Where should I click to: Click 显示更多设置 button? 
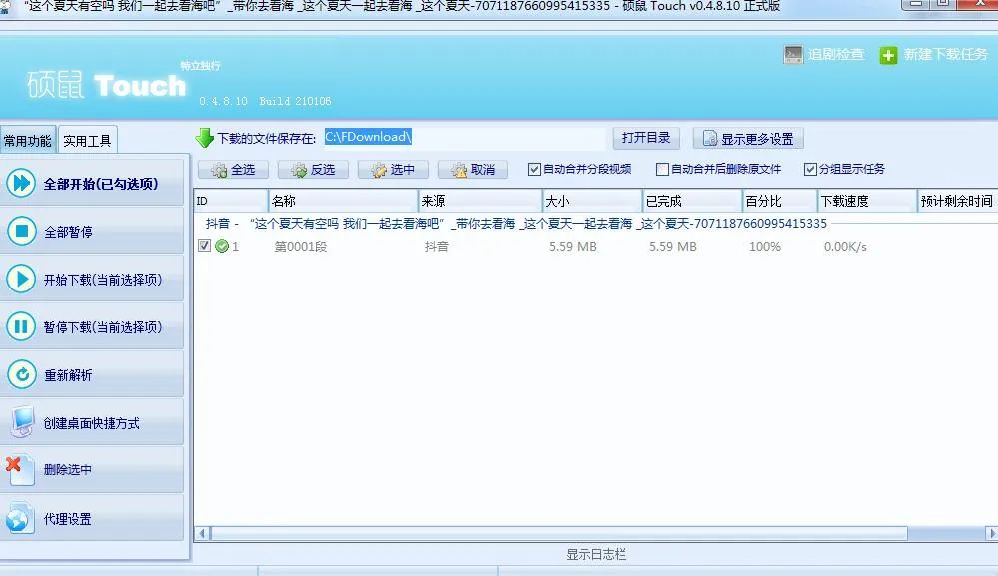(x=748, y=138)
